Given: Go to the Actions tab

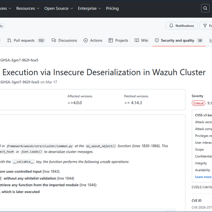Looking at the screenshot, I should [93, 40].
